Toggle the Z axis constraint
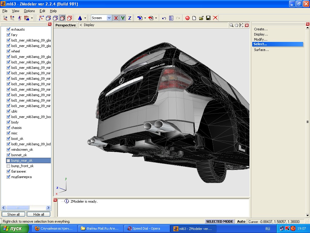 [130, 18]
